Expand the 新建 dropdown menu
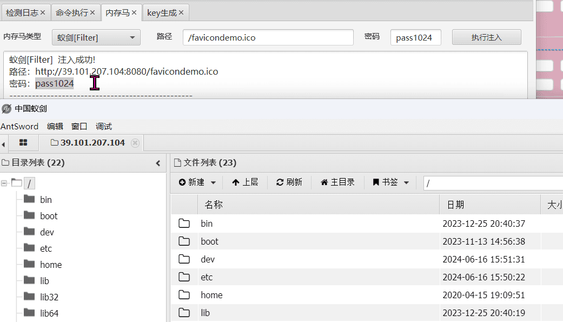 pos(213,183)
